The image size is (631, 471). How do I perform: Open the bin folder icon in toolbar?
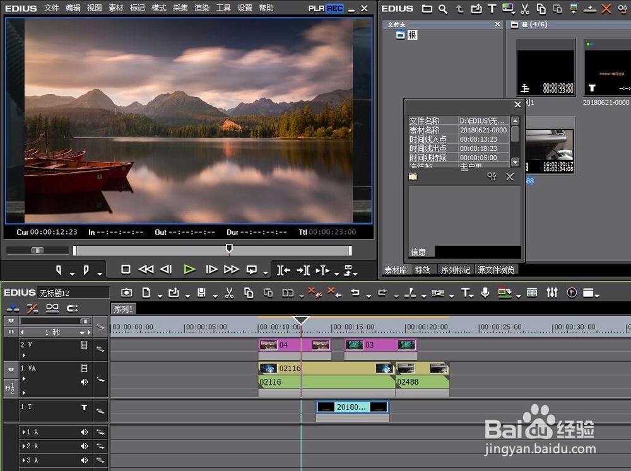coord(427,9)
